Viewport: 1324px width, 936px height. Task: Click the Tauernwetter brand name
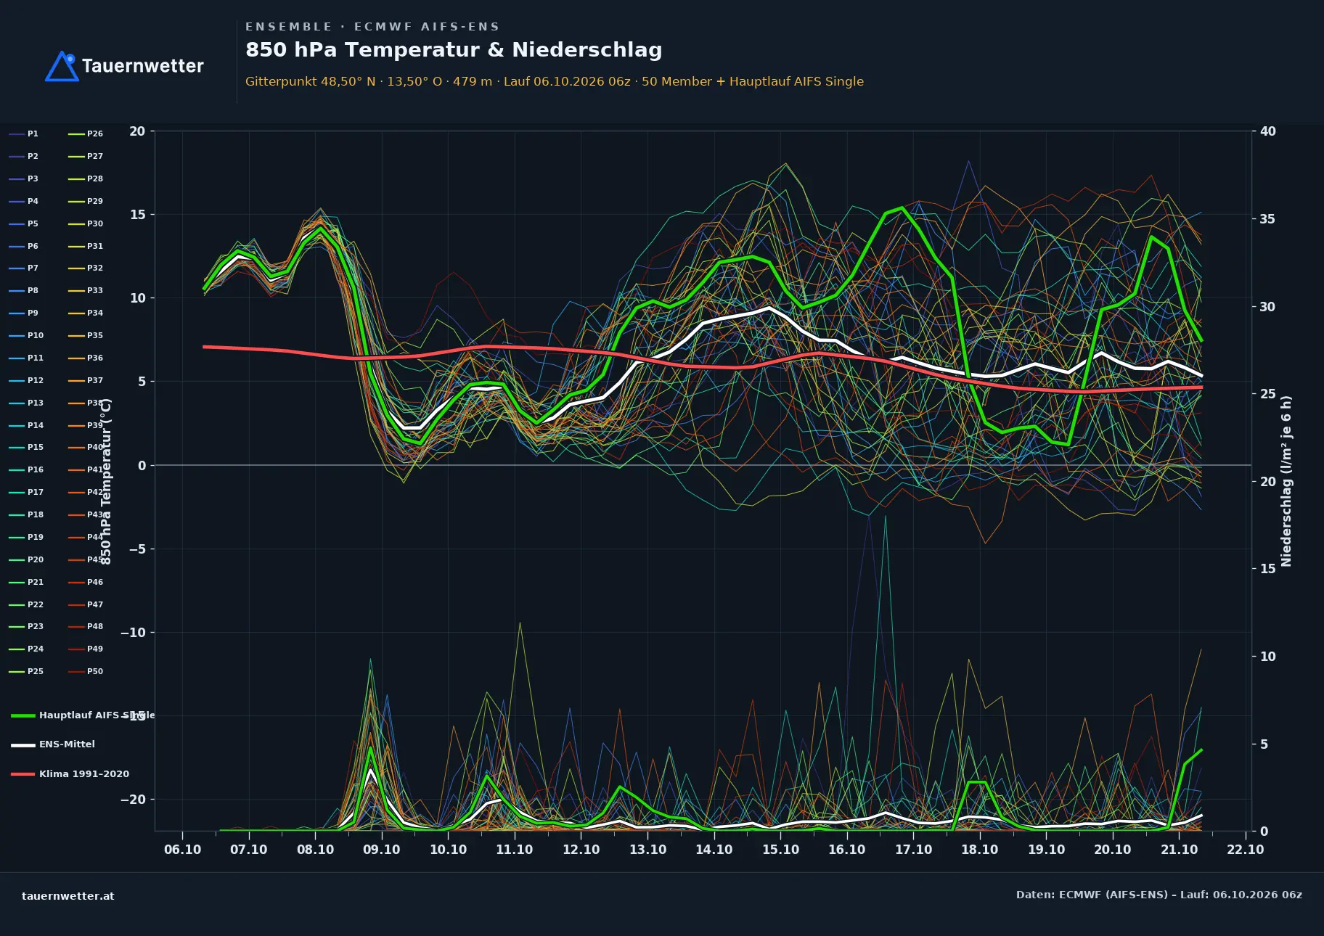tap(142, 66)
